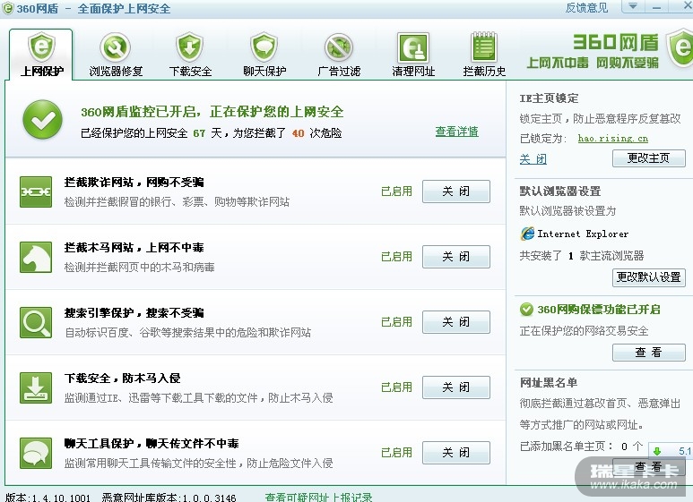Click the 下载安全，防木马入侵 heading

(x=123, y=378)
